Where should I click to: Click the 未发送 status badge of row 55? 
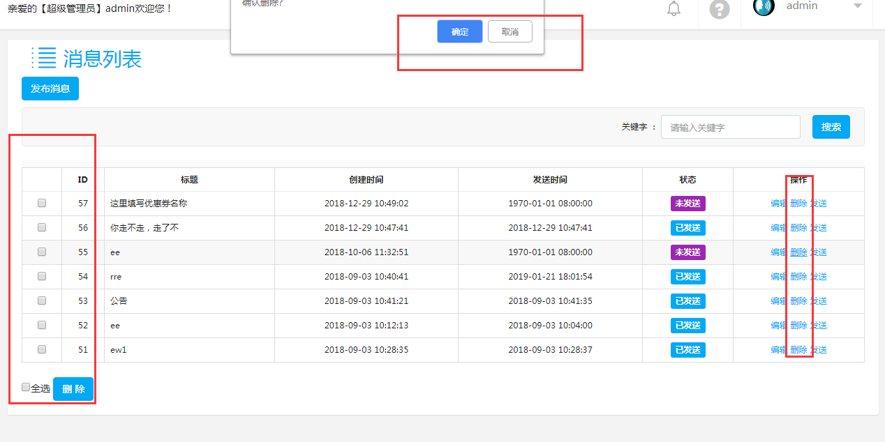click(x=687, y=252)
